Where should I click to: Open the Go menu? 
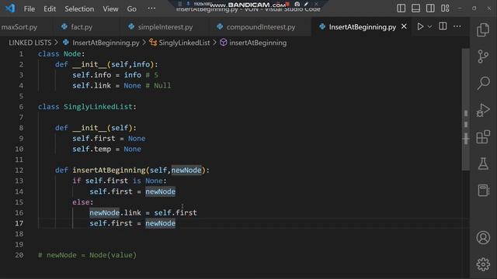131,9
